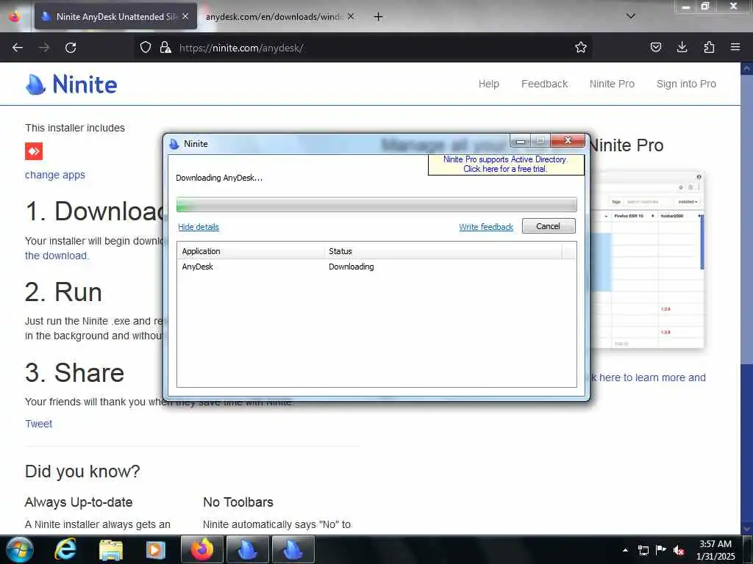This screenshot has height=564, width=753.
Task: Click the change apps link
Action: click(x=54, y=175)
